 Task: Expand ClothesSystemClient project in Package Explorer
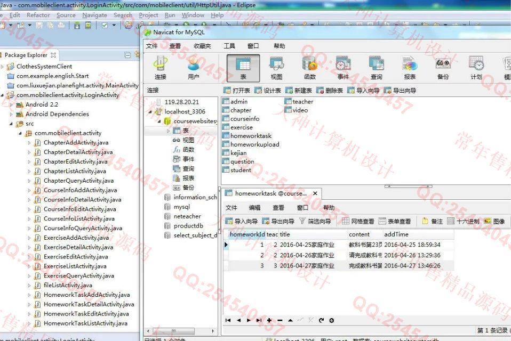point(2,67)
